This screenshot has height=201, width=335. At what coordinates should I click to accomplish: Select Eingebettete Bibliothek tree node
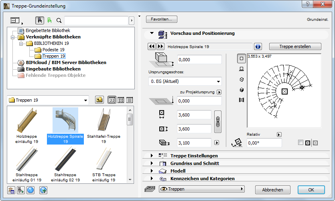pyautogui.click(x=48, y=30)
